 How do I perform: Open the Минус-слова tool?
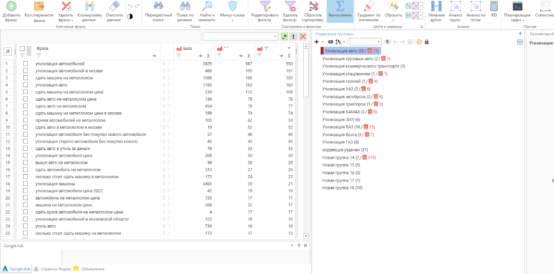232,6
